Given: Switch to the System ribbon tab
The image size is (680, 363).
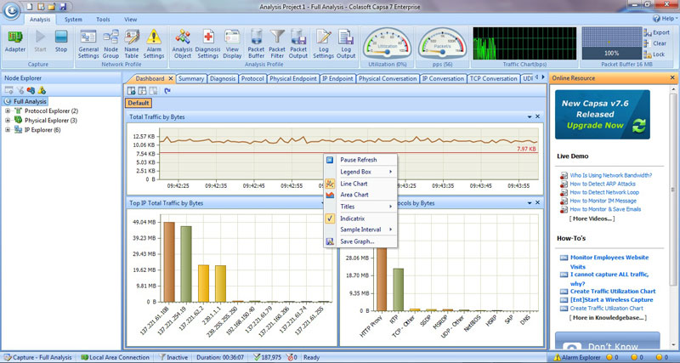Looking at the screenshot, I should click(x=73, y=20).
